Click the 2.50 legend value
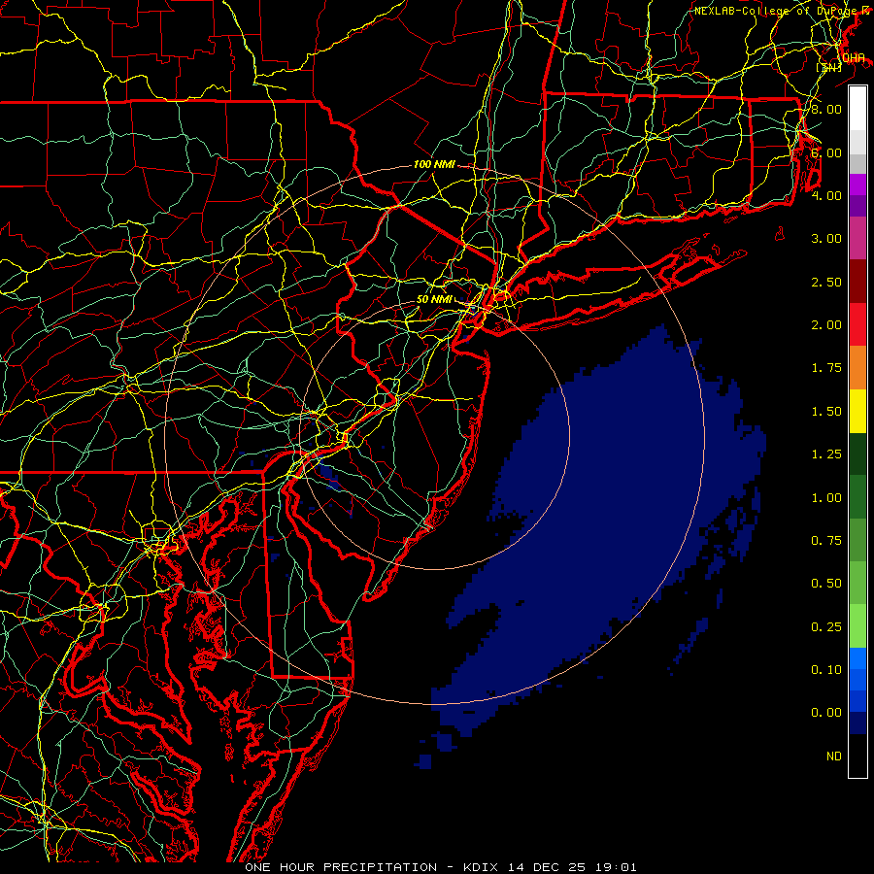 [x=825, y=282]
